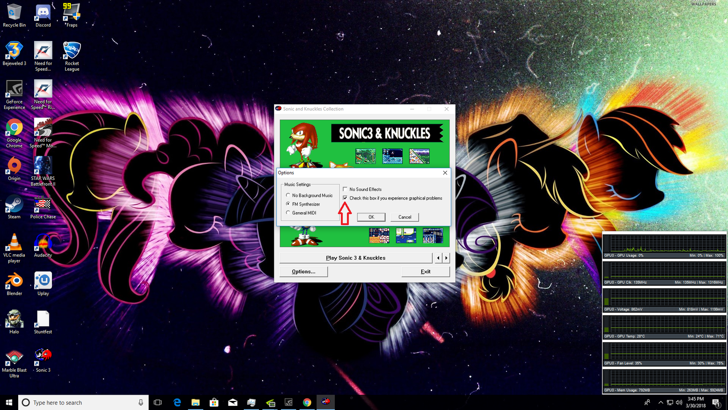The width and height of the screenshot is (728, 410).
Task: Close the Options dialog with X
Action: point(445,173)
